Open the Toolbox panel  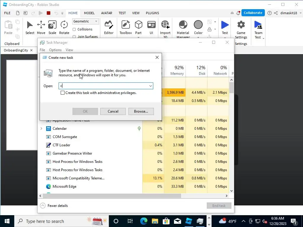tap(125, 27)
